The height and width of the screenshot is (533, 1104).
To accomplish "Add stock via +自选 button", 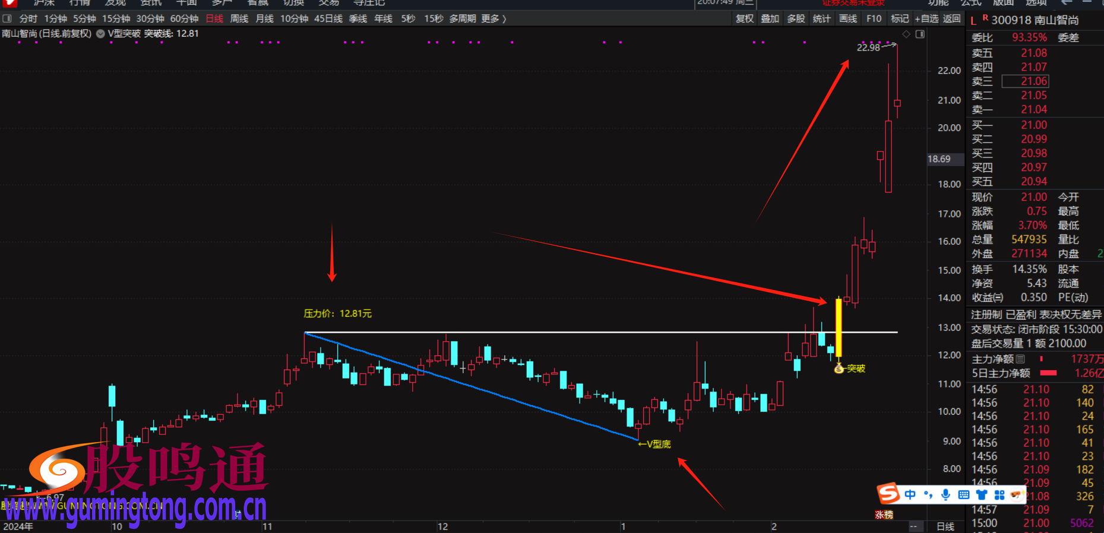I will point(926,19).
